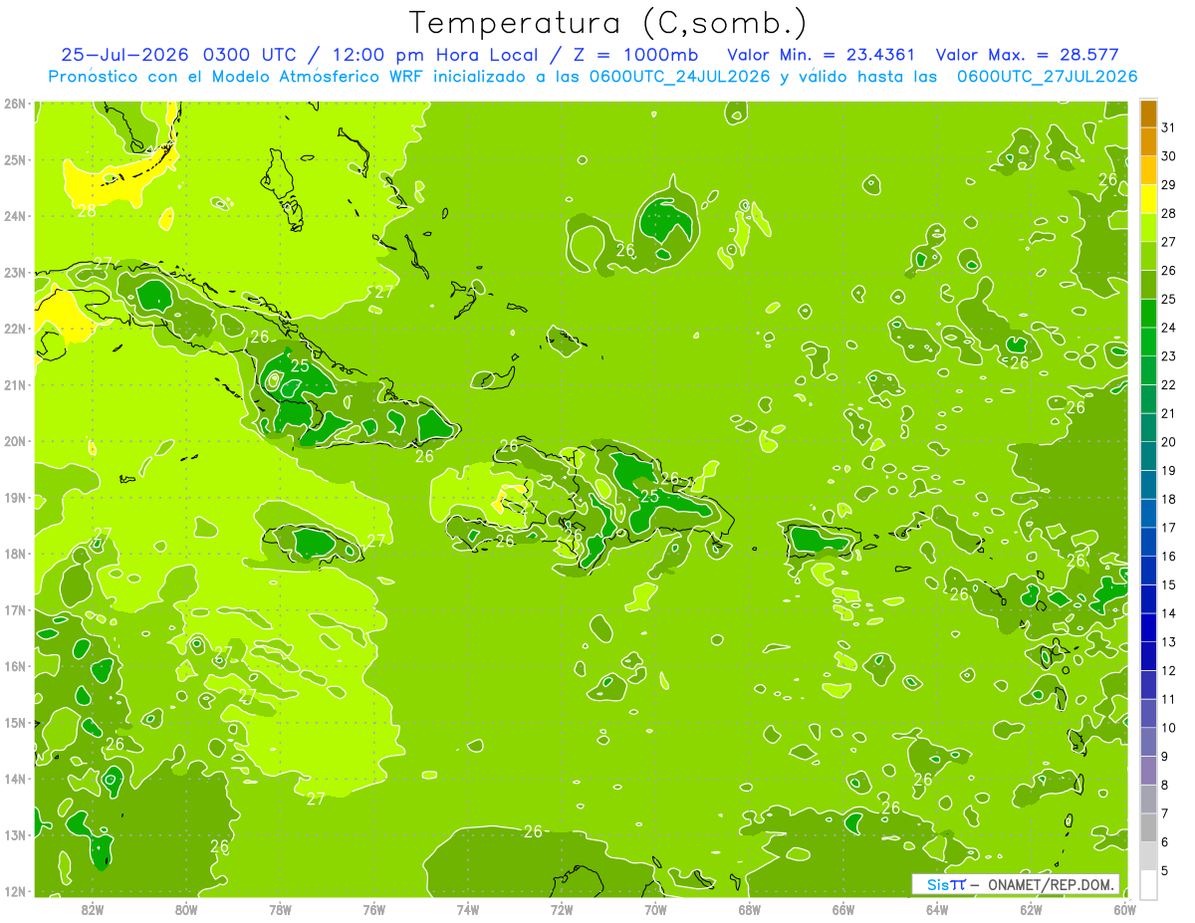Click the blue legend swatch between 15 and 16
Viewport: 1195px width, 923px height.
tap(1148, 571)
